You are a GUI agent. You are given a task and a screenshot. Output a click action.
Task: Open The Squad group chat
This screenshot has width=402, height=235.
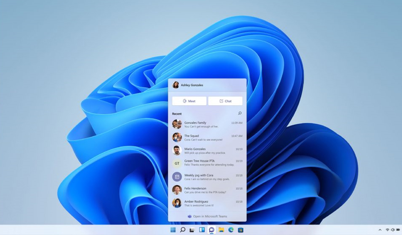pyautogui.click(x=207, y=137)
